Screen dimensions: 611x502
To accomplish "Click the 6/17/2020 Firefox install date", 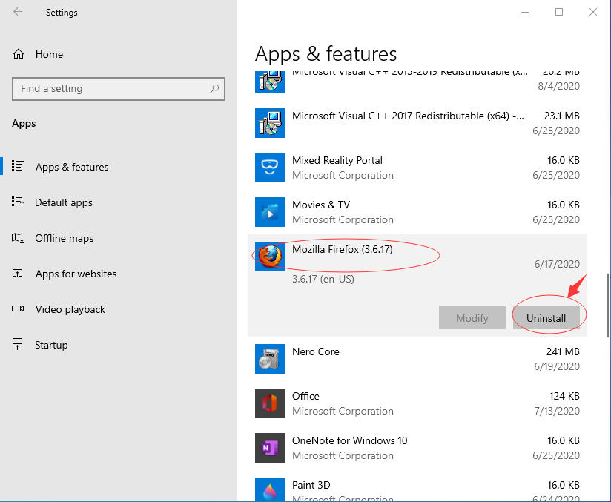I will (x=557, y=264).
